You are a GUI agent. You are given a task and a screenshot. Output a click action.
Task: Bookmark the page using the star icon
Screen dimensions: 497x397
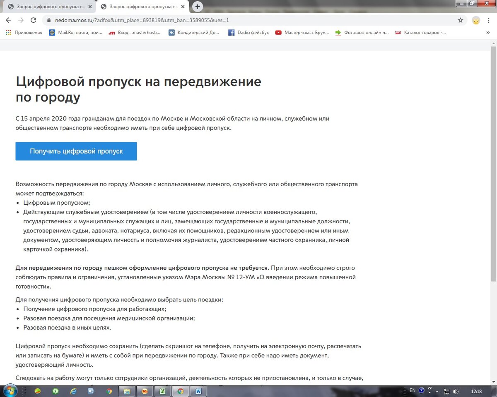coord(460,19)
